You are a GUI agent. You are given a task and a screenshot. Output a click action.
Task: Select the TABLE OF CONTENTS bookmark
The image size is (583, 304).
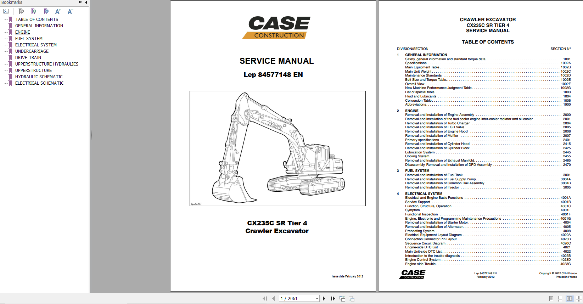pos(37,19)
